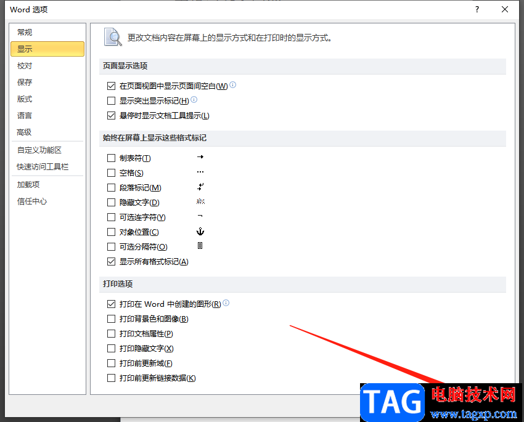The image size is (524, 422).
Task: Uncheck 打印在 Word 中创建的图形 checkbox
Action: click(x=112, y=304)
